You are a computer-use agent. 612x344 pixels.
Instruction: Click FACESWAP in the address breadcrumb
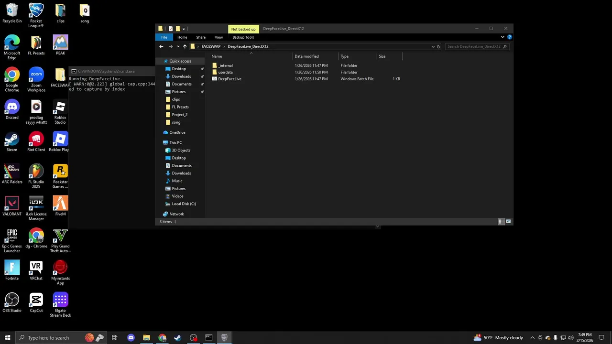click(211, 46)
